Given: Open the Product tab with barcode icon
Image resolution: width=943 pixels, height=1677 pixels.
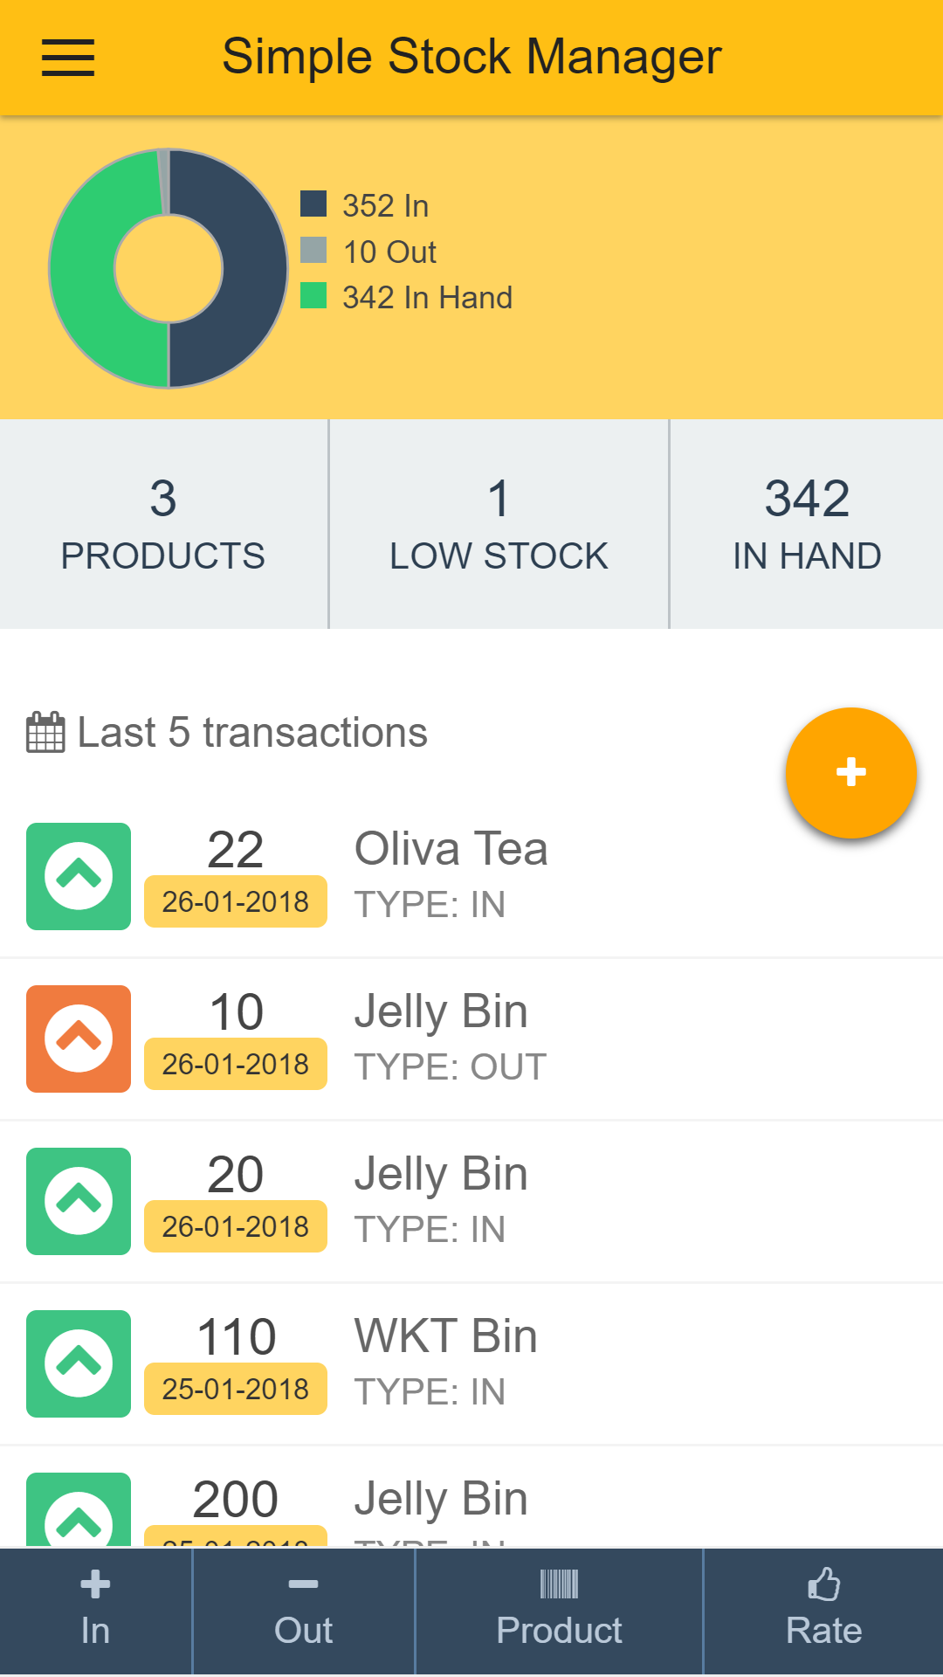Looking at the screenshot, I should click(x=559, y=1611).
